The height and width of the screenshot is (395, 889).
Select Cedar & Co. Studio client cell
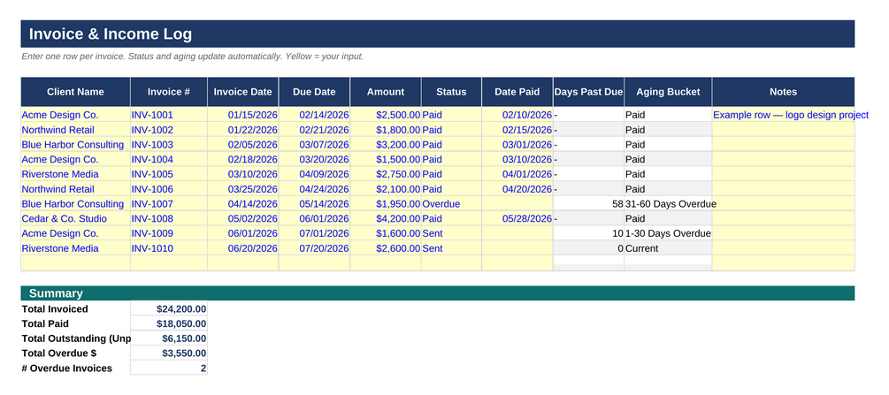click(75, 219)
